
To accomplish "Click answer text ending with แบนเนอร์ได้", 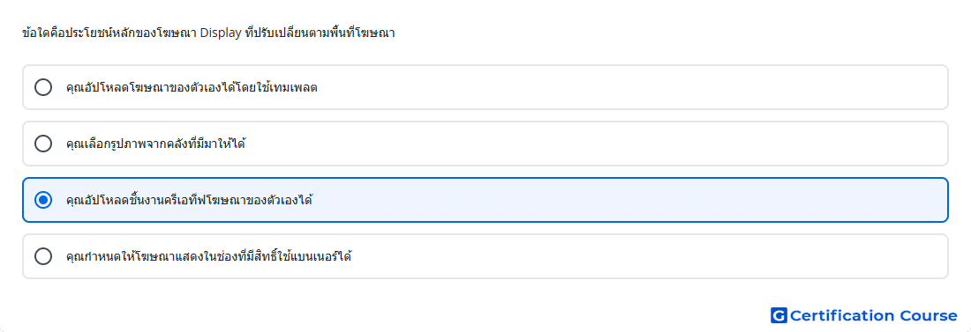I will pos(208,256).
